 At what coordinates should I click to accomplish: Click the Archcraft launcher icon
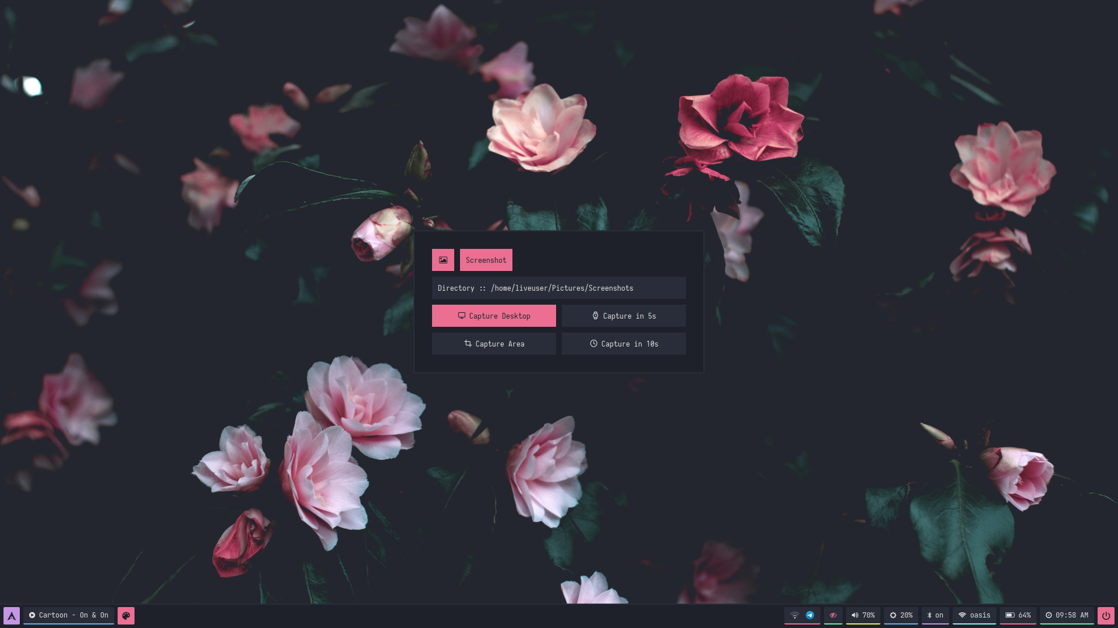click(12, 615)
